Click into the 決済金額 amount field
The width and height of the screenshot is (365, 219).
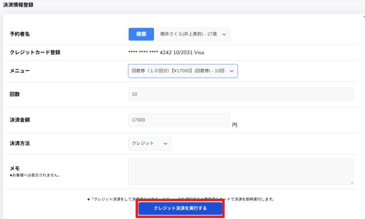[x=179, y=120]
